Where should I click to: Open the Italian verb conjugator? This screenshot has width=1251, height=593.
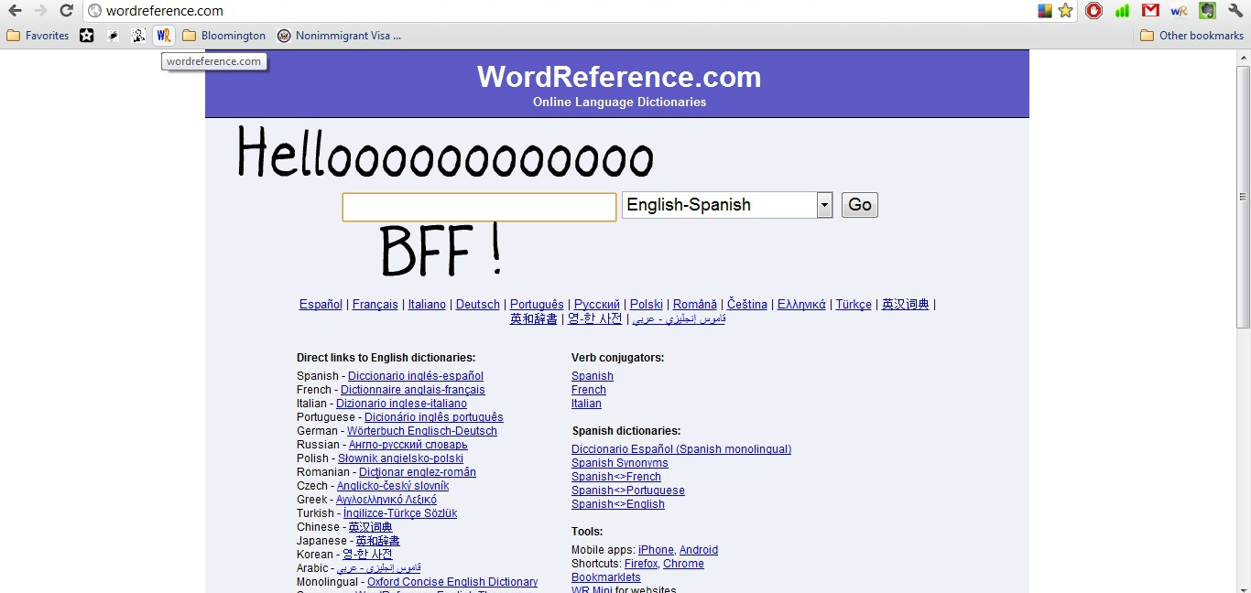click(x=586, y=404)
